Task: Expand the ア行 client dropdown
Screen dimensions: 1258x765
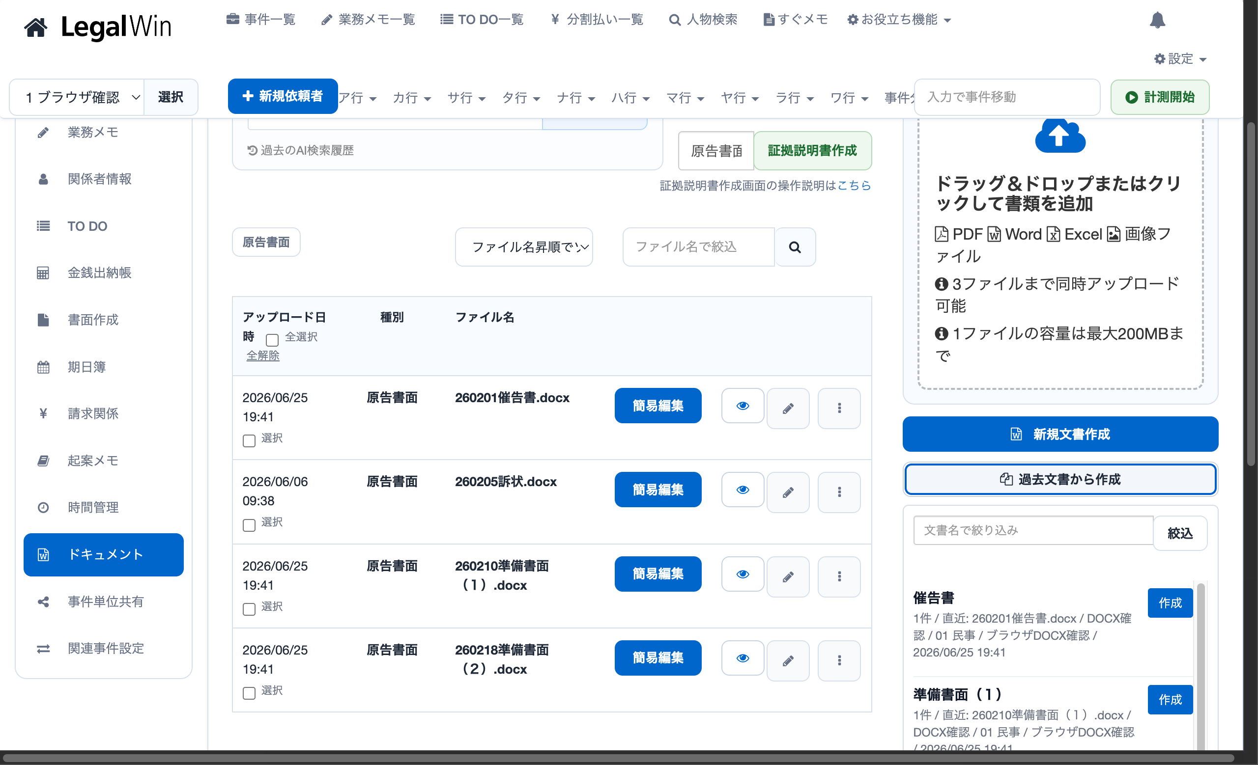Action: tap(357, 98)
